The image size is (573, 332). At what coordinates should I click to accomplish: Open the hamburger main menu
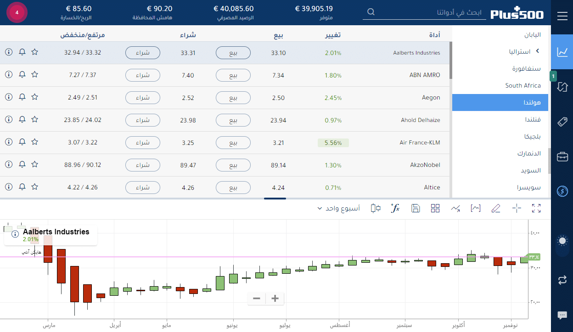pos(562,17)
